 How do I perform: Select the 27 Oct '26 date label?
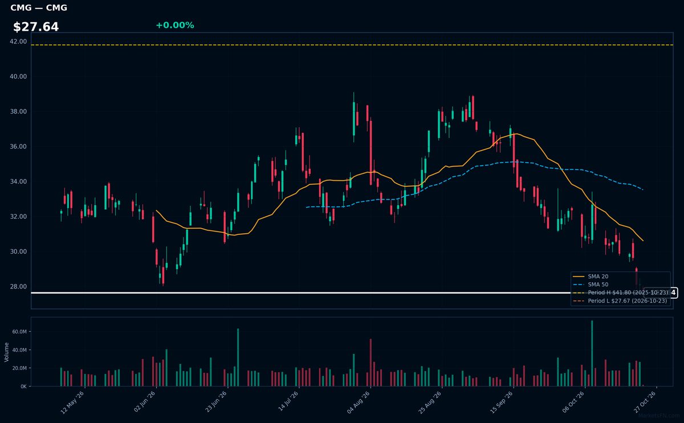click(x=645, y=402)
